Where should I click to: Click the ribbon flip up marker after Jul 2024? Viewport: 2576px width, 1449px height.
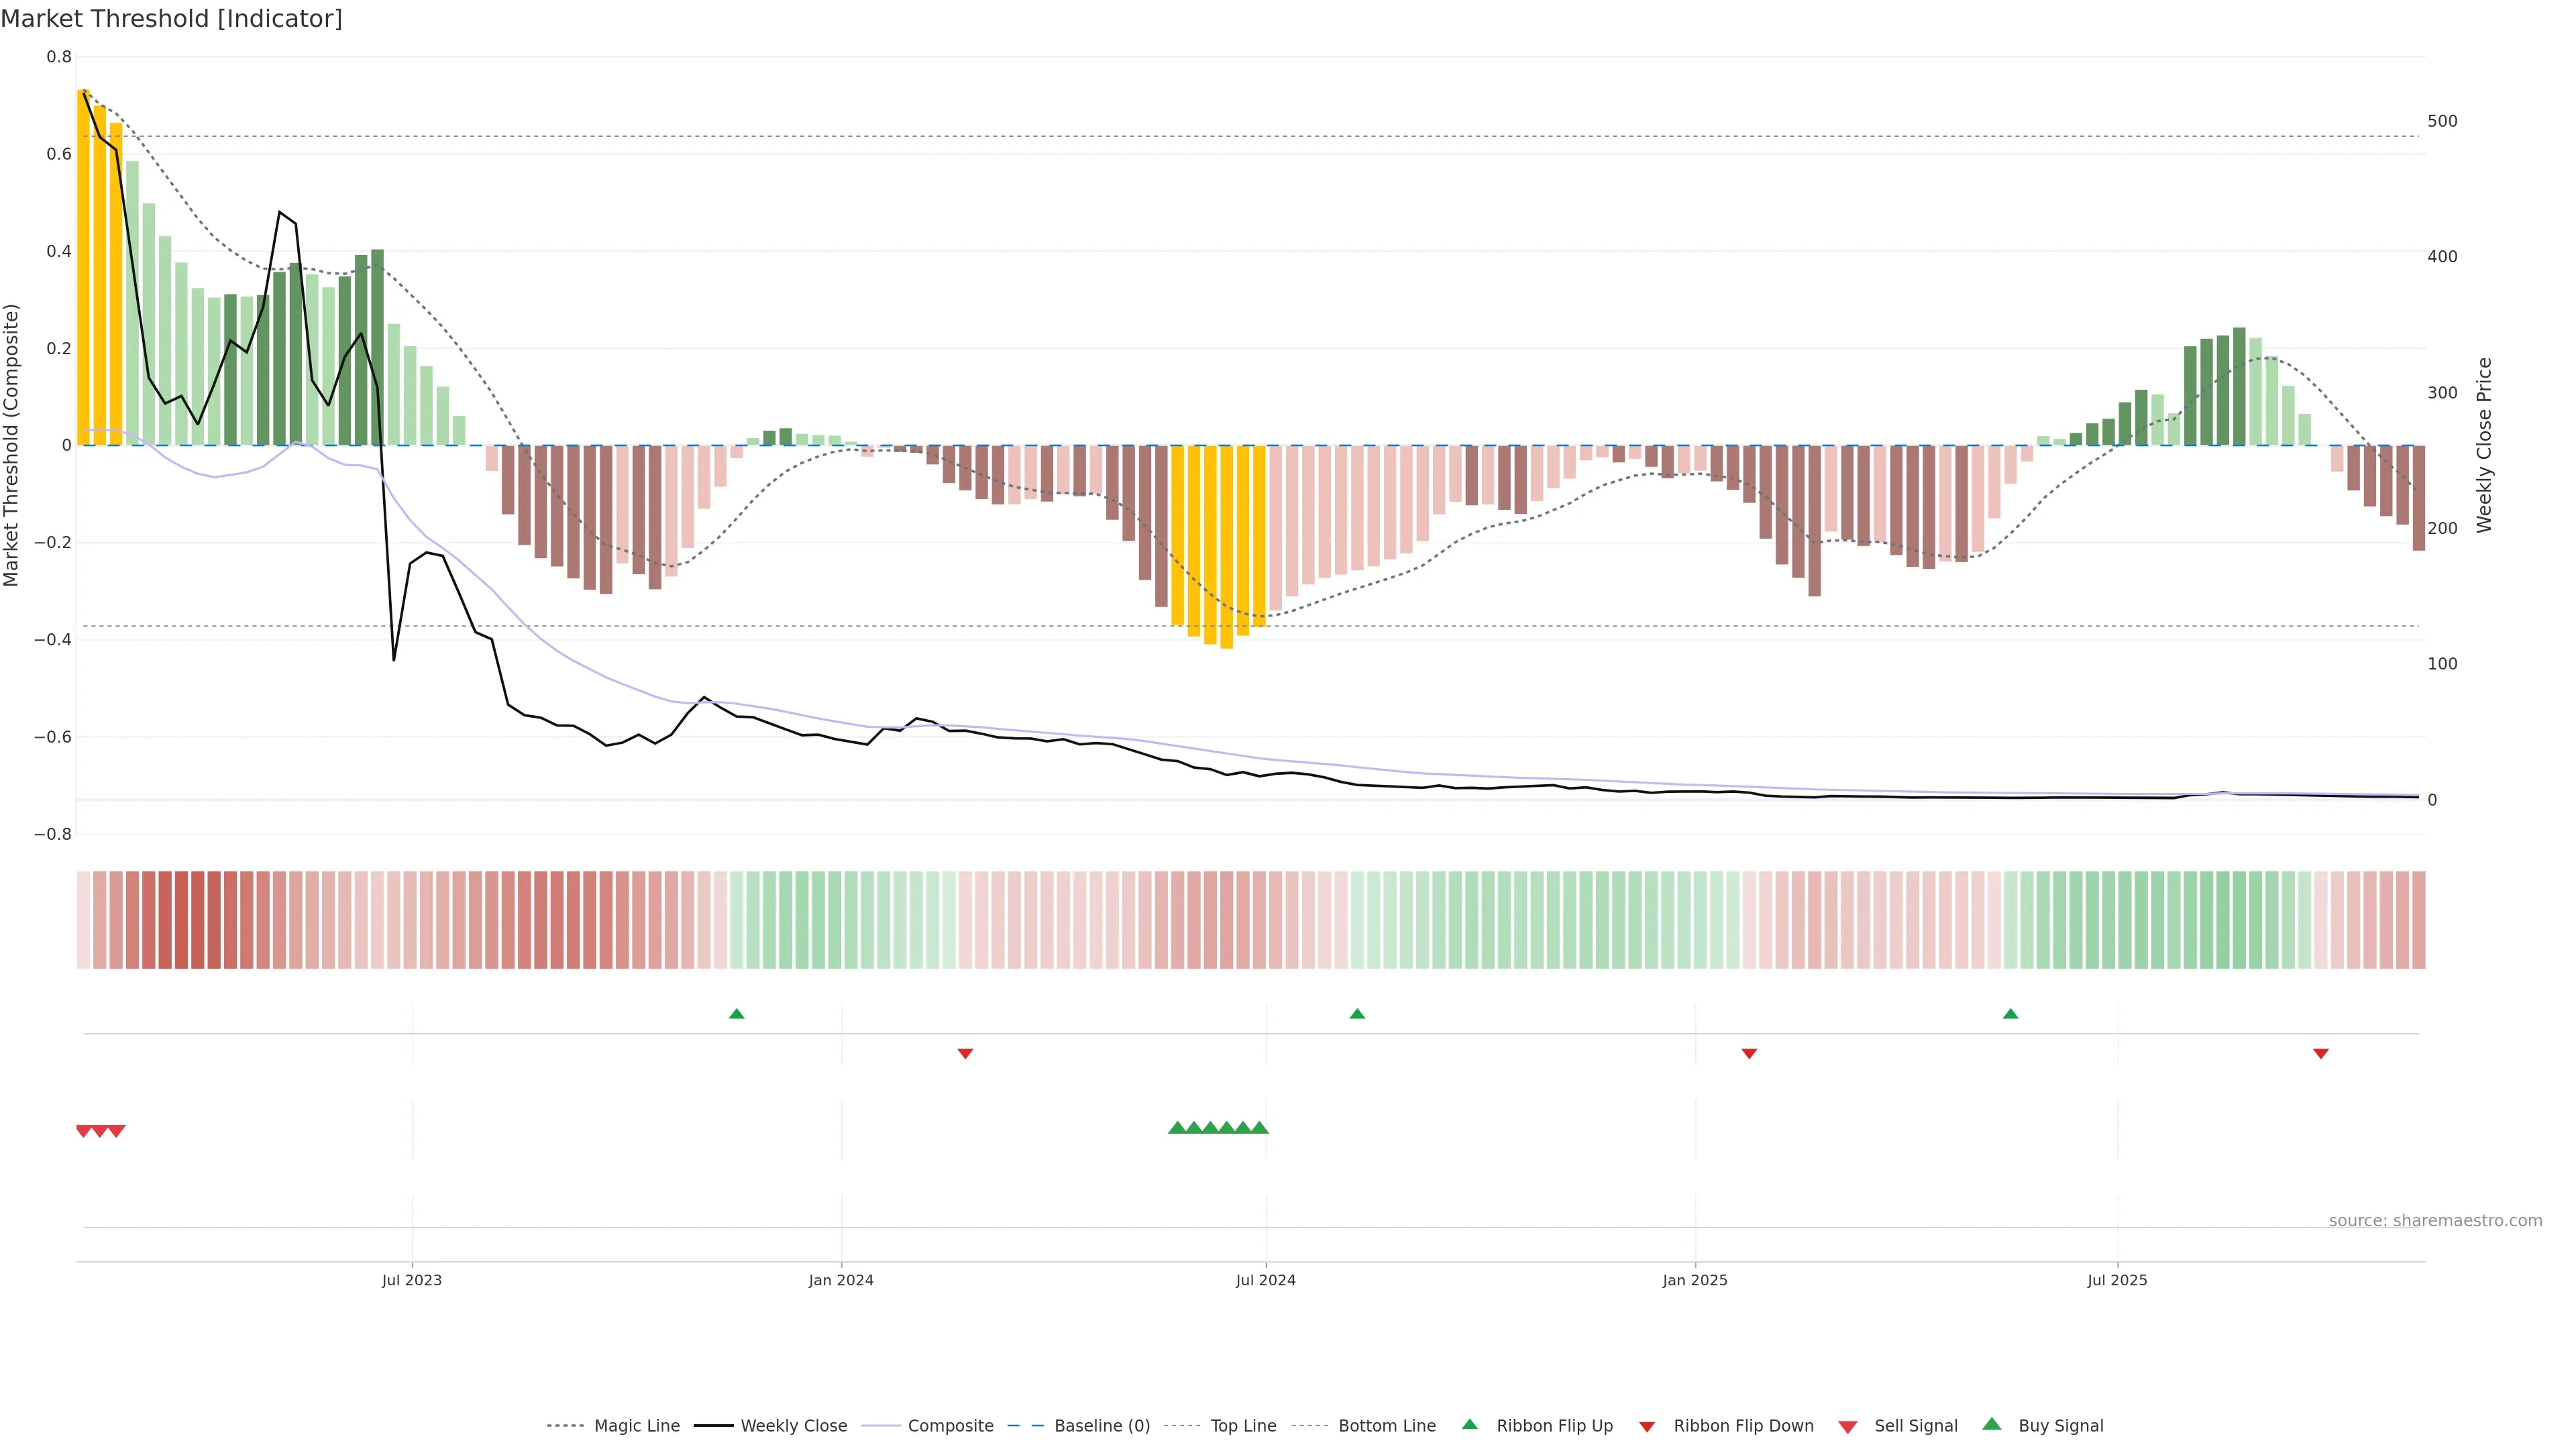pos(1357,1014)
